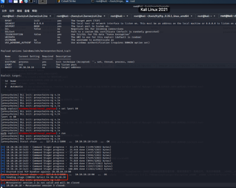
Task: Click the terminal window title icon
Action: tap(2, 6)
